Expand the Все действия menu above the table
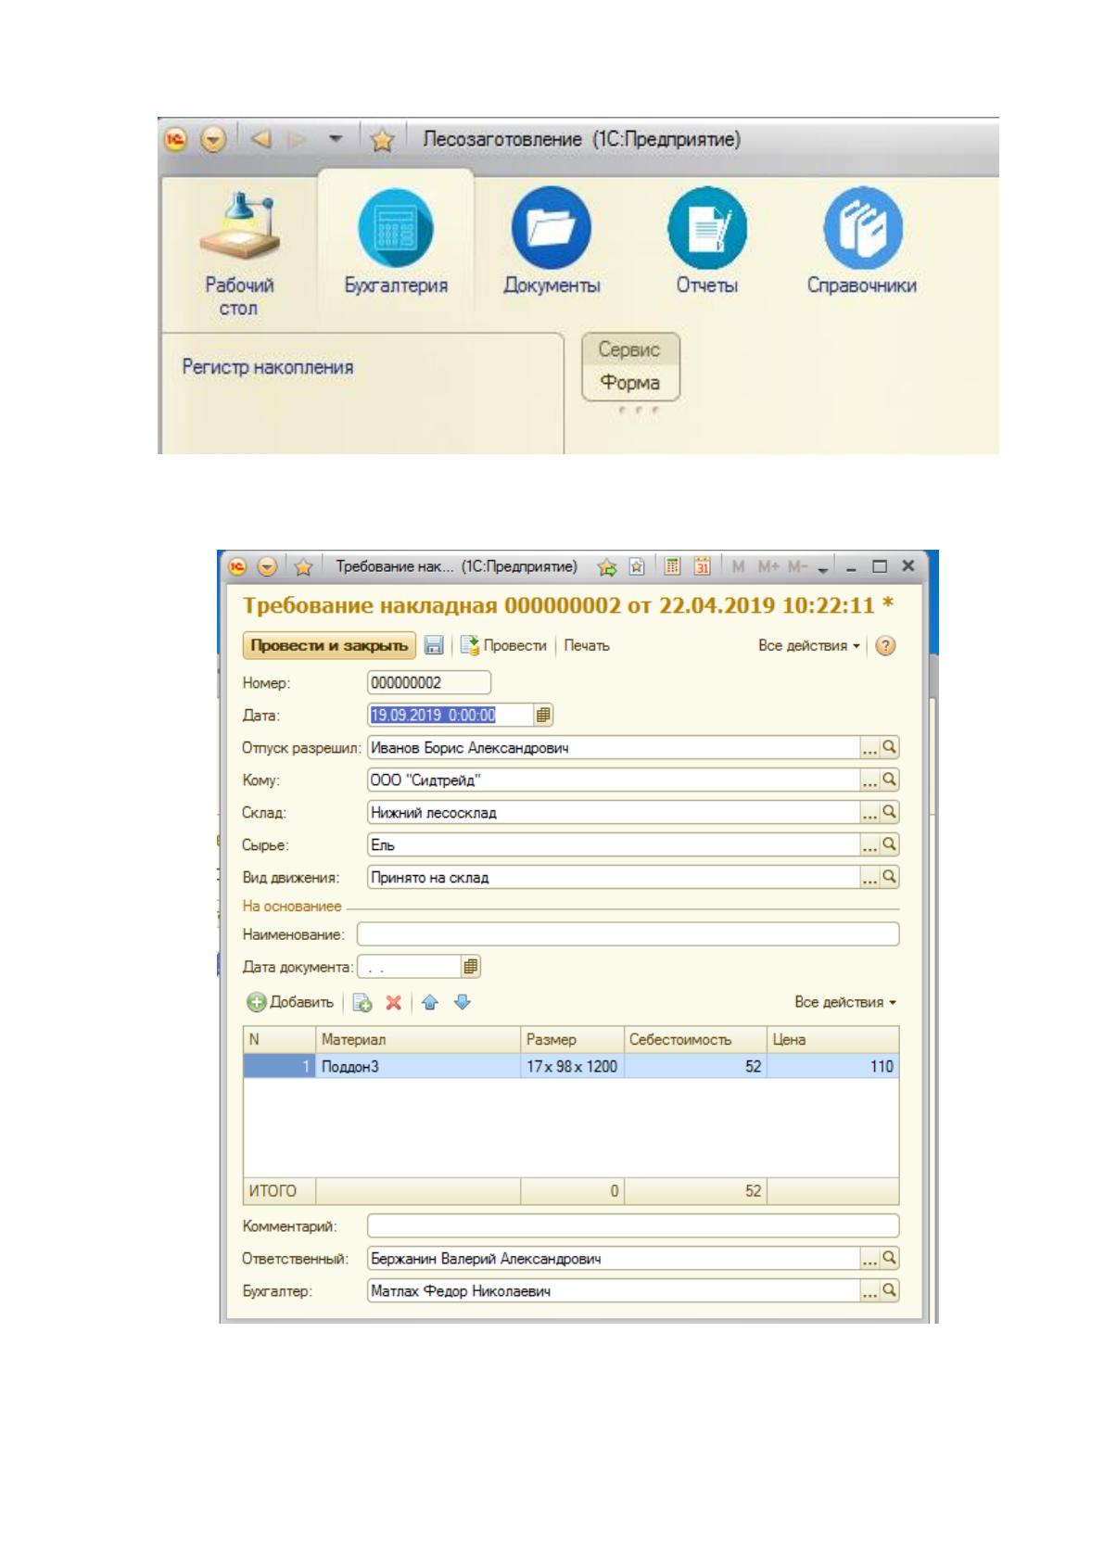The height and width of the screenshot is (1561, 1104). coord(845,1002)
